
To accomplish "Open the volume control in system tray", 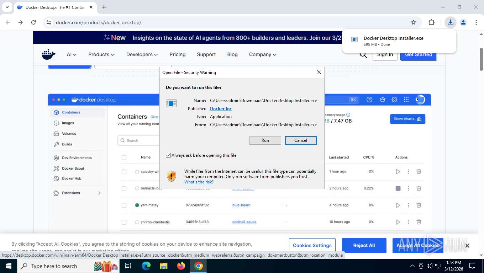I will coord(430,266).
